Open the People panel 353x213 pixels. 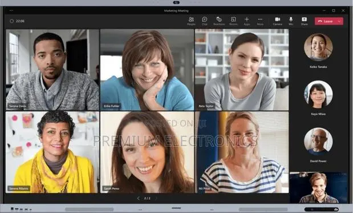pos(191,21)
